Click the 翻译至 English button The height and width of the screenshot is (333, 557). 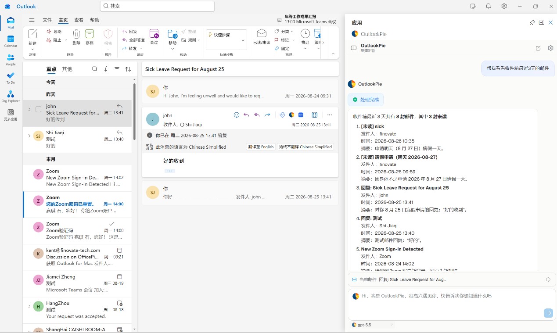pyautogui.click(x=261, y=147)
